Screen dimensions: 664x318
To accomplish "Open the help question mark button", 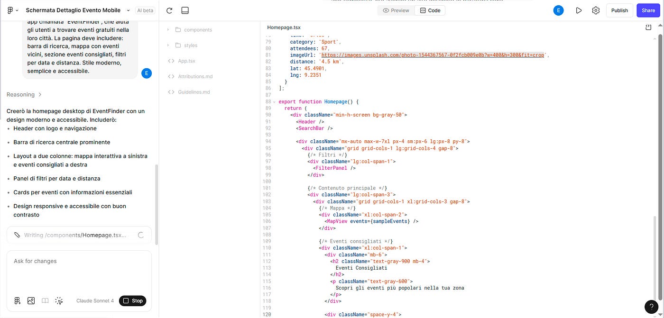I will tap(652, 307).
